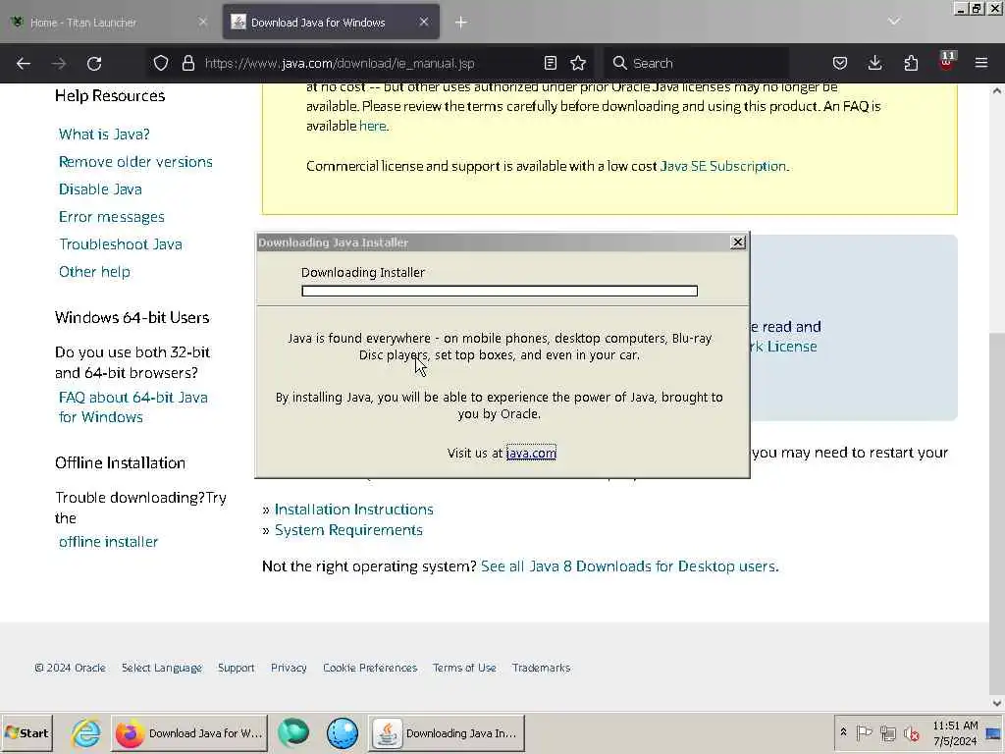Open a new tab with the plus button
Viewport: 1005px width, 754px height.
click(461, 23)
